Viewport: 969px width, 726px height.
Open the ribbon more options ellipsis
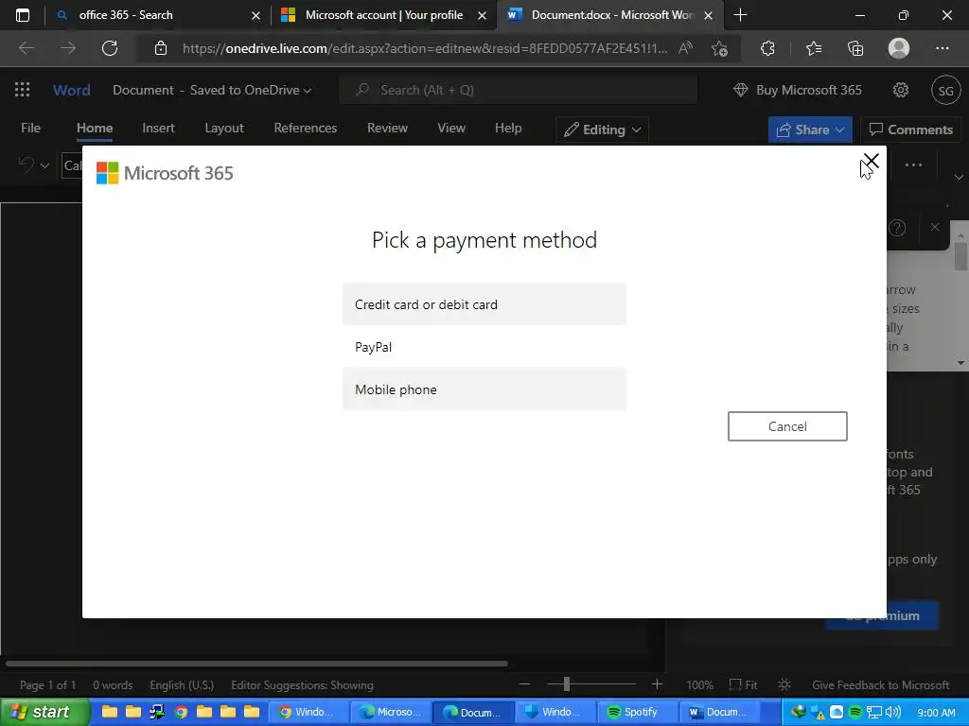click(913, 164)
